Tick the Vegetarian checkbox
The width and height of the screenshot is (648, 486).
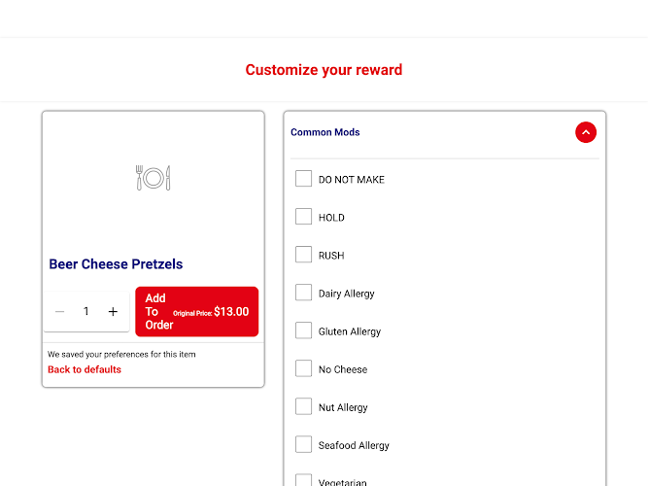[303, 480]
